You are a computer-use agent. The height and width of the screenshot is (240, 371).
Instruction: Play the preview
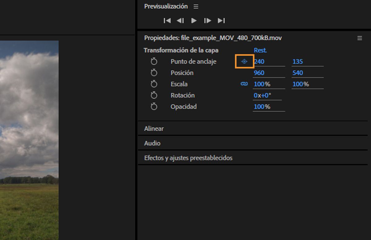[194, 20]
